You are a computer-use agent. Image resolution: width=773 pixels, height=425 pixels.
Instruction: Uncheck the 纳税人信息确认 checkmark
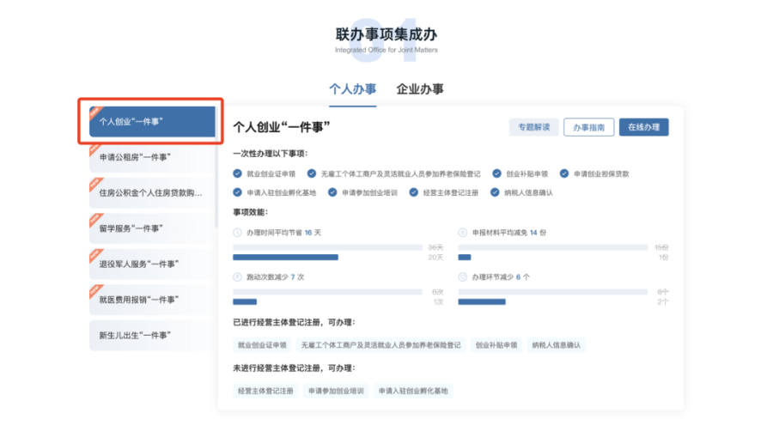click(x=496, y=192)
